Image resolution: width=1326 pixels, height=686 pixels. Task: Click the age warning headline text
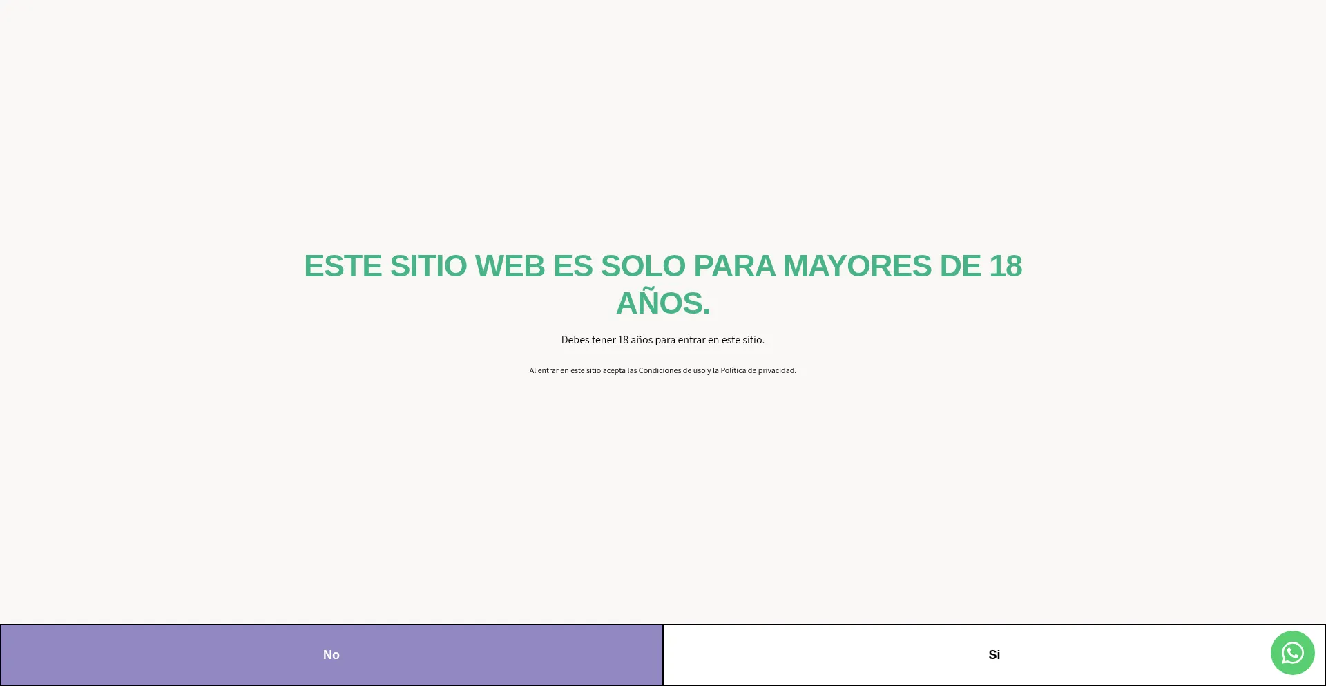click(x=663, y=283)
